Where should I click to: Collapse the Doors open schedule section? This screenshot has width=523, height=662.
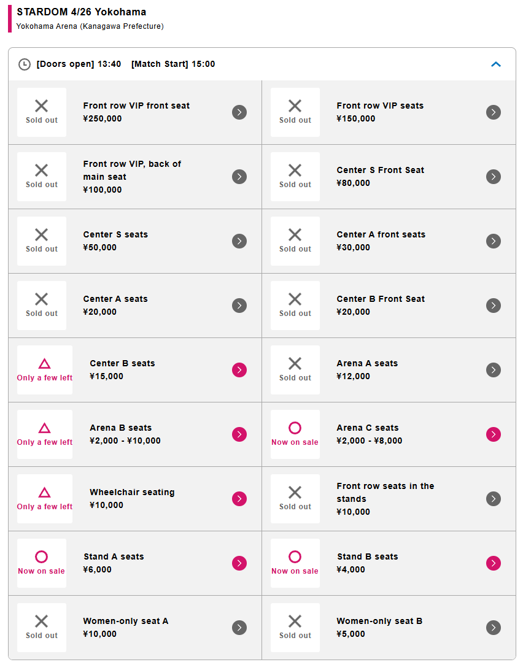tap(496, 64)
